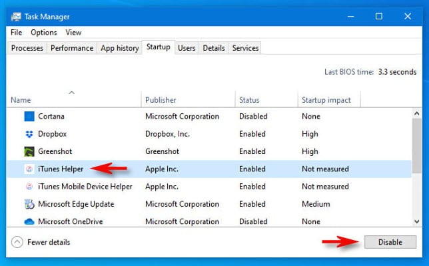Click the Dropbox, Inc. publisher cell
This screenshot has height=266, width=429.
coord(167,134)
